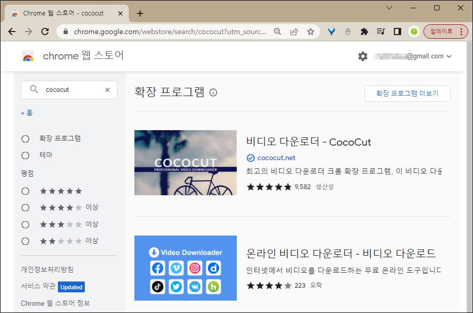Viewport: 473px width, 313px height.
Task: Open the Chrome three-dot menu
Action: click(x=462, y=31)
